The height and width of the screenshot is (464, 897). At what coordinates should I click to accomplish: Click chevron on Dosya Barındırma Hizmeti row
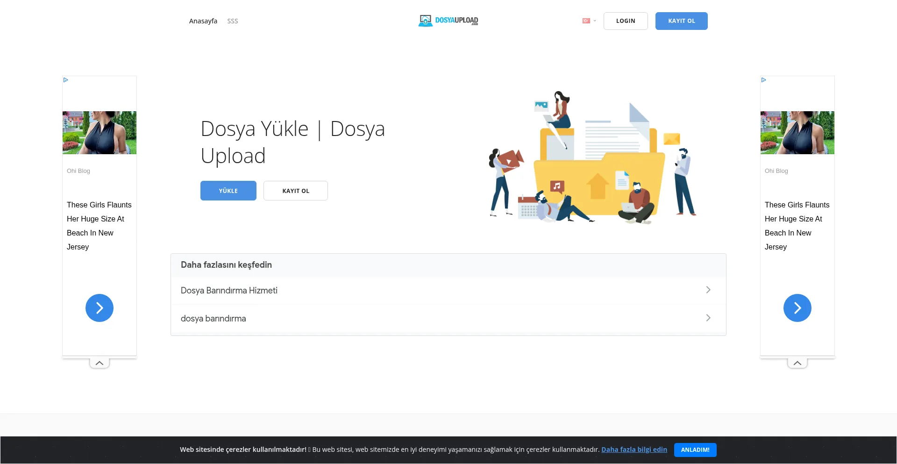(708, 290)
